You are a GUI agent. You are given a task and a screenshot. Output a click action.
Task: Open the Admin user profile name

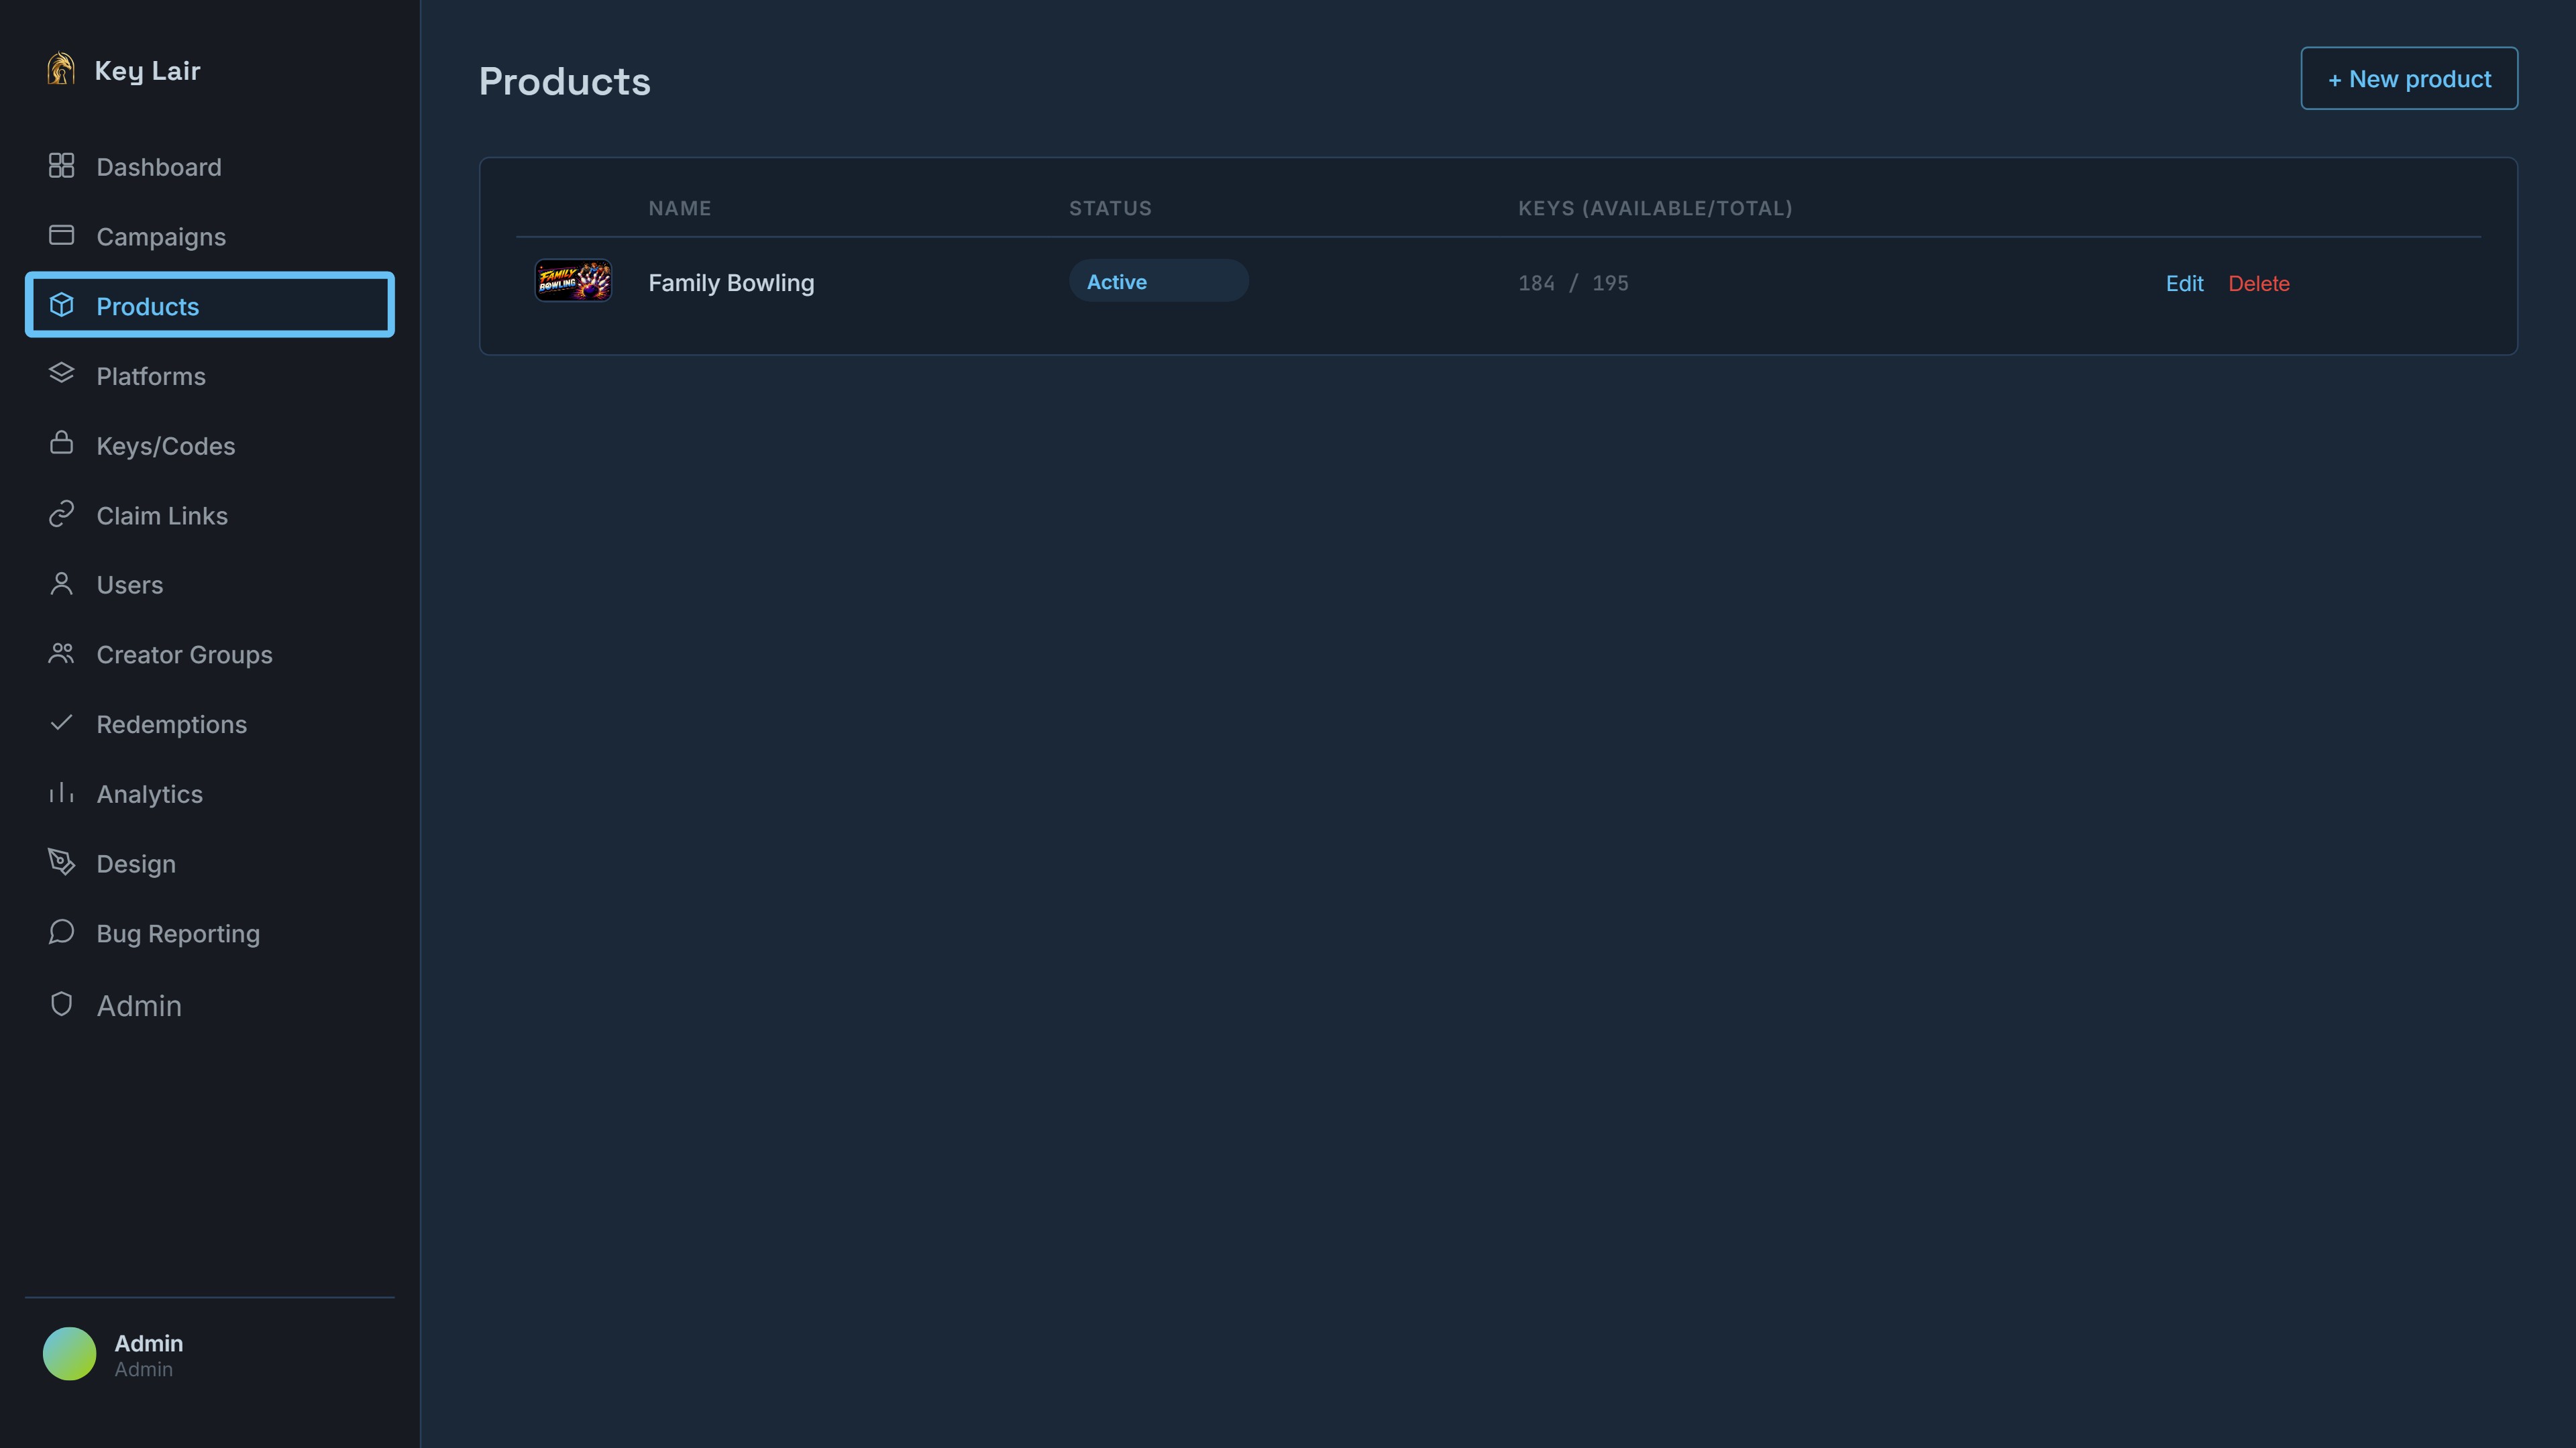click(x=148, y=1343)
